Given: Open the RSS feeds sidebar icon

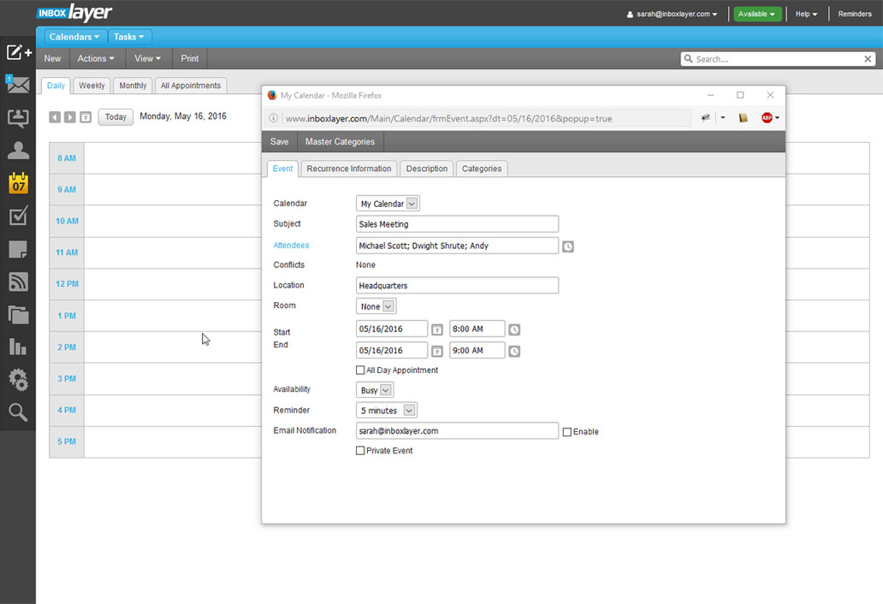Looking at the screenshot, I should coord(18,281).
